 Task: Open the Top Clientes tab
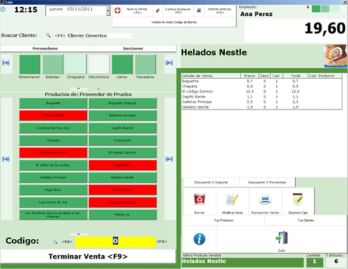click(x=305, y=220)
